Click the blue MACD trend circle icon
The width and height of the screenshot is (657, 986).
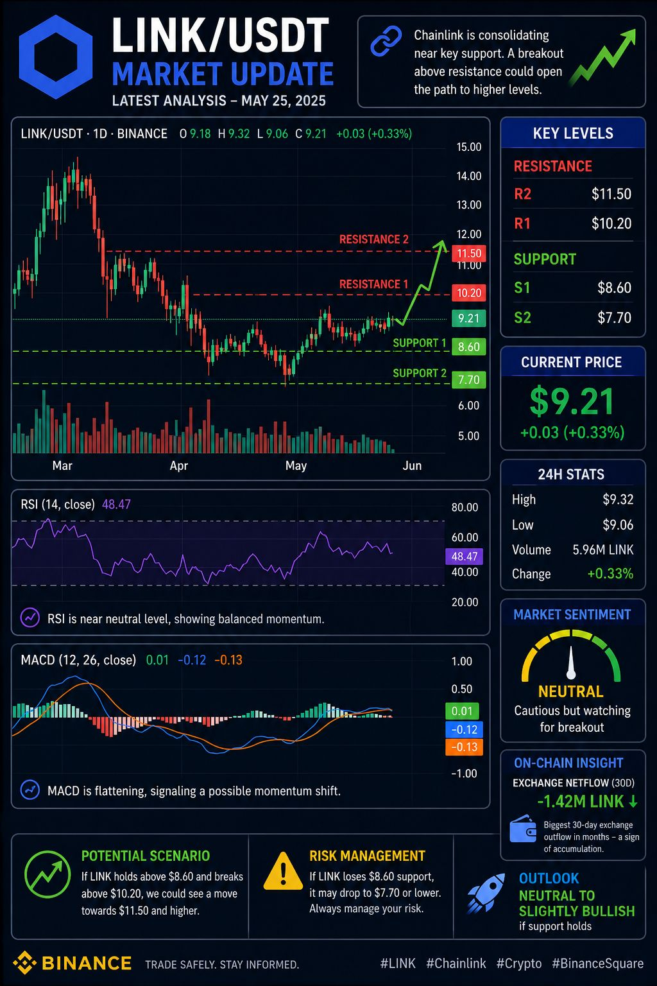tap(30, 790)
